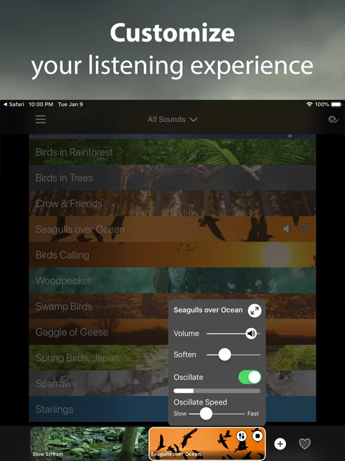Add a sound with the plus button
The height and width of the screenshot is (461, 345).
click(x=280, y=444)
